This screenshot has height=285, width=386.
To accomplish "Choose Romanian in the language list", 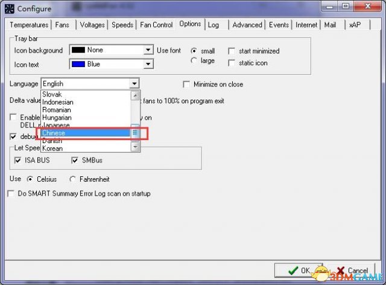I will (86, 110).
